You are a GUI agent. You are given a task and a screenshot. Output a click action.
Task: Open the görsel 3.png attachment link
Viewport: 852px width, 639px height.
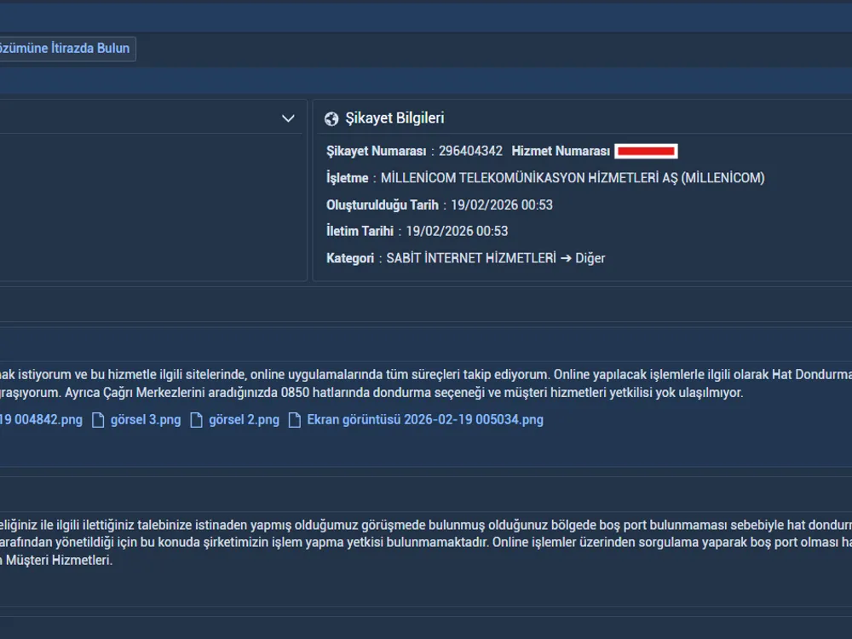146,420
